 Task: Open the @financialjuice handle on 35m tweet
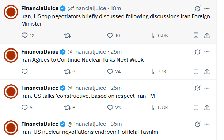point(87,124)
